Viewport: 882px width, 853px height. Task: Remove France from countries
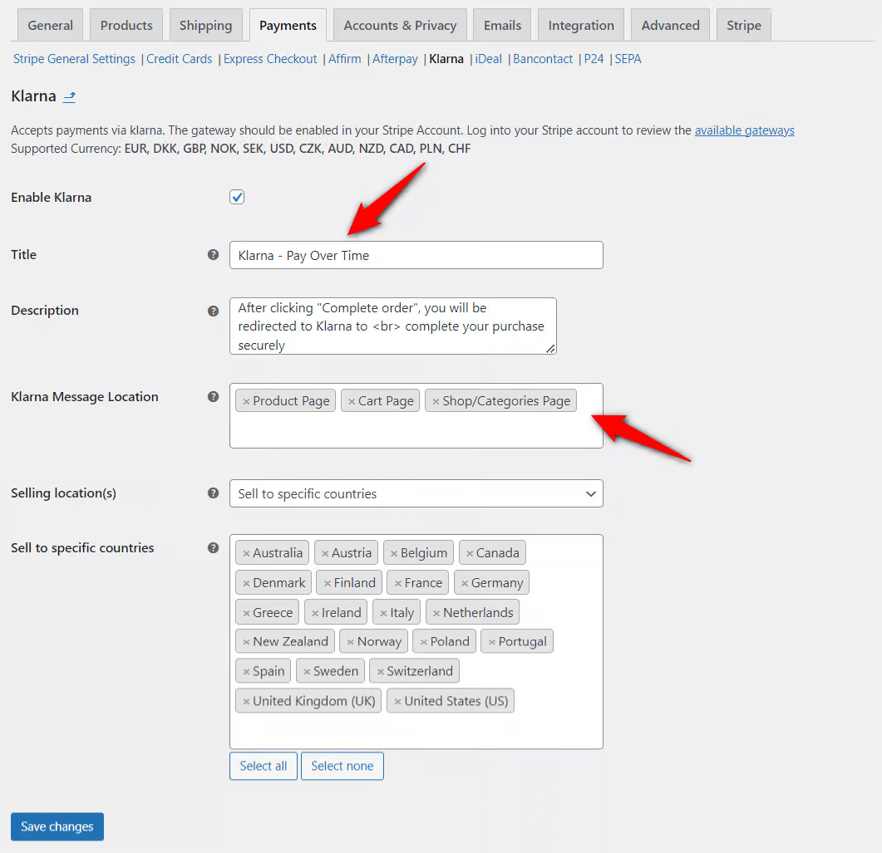point(398,583)
